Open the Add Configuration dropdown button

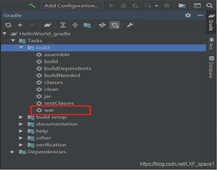point(72,6)
